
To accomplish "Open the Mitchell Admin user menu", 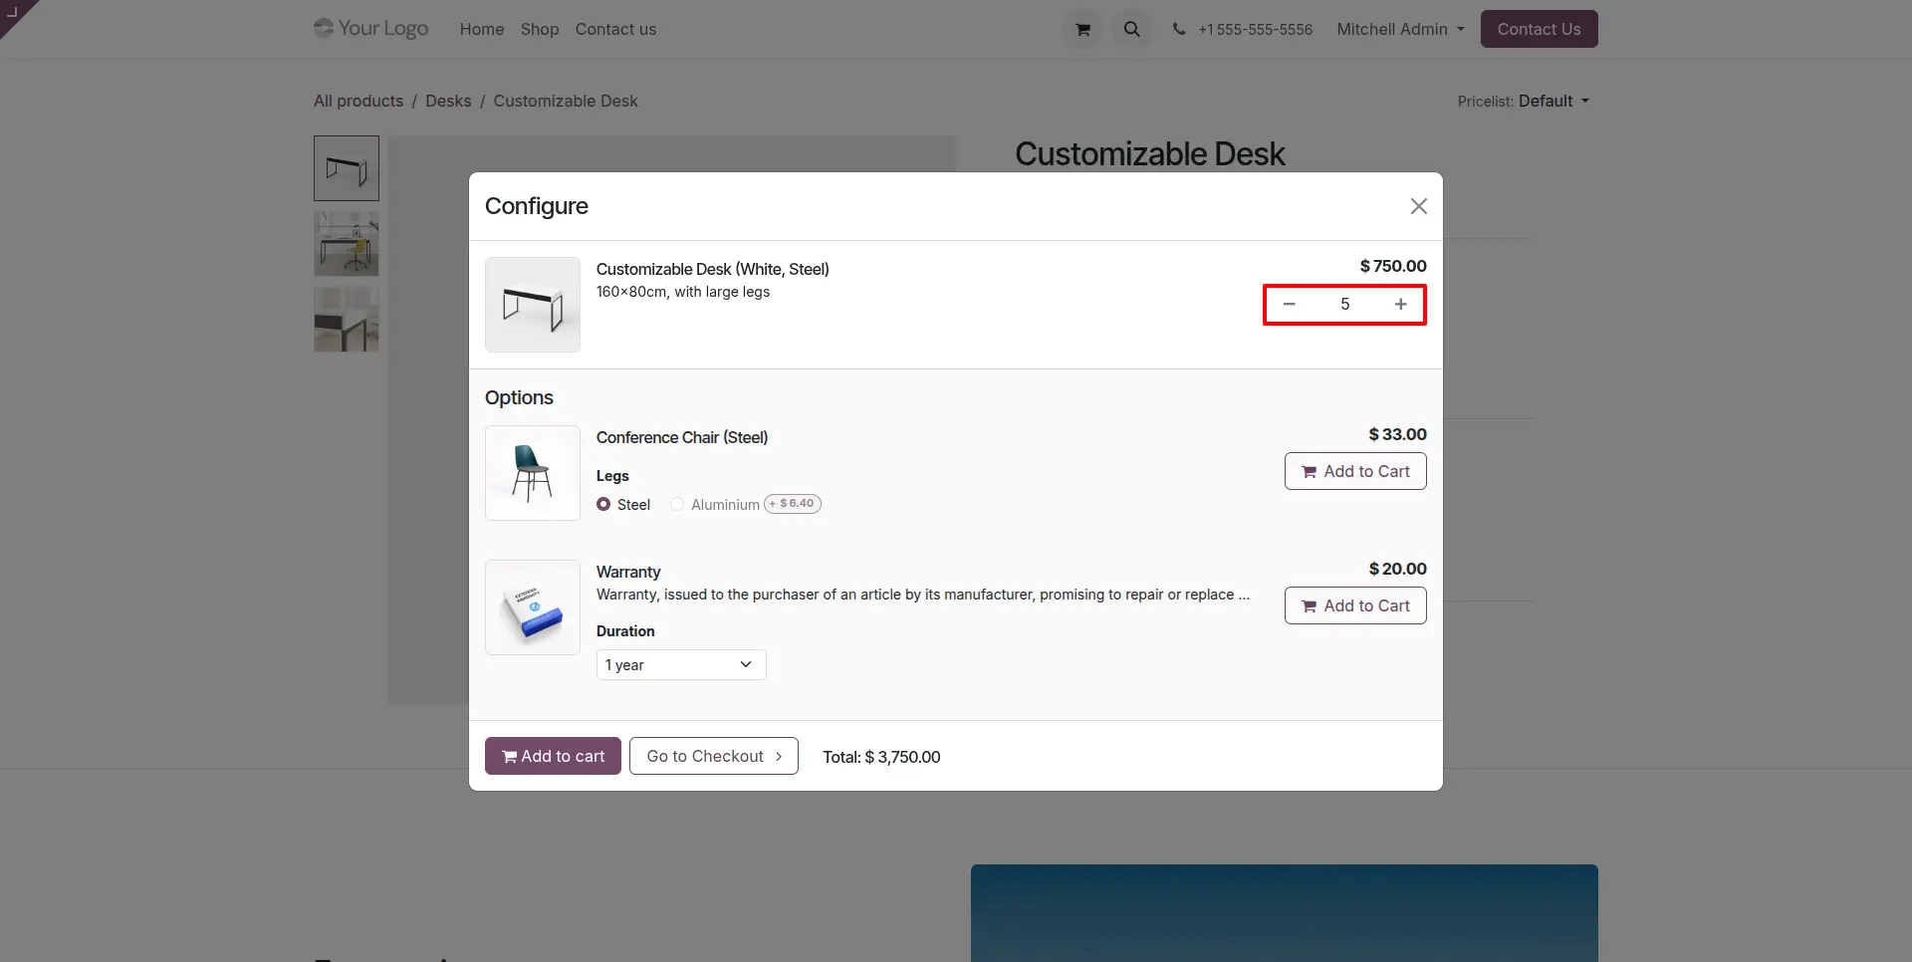I will [x=1400, y=30].
